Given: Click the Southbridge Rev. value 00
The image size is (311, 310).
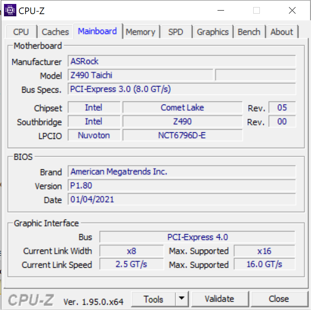Looking at the screenshot, I should 282,121.
